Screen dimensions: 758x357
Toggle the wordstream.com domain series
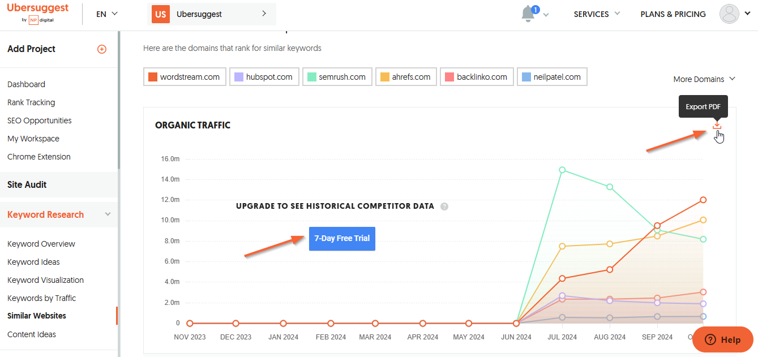tap(185, 77)
